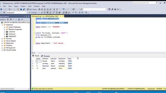Click the Save file icon
The image size is (166, 93).
point(21,9)
